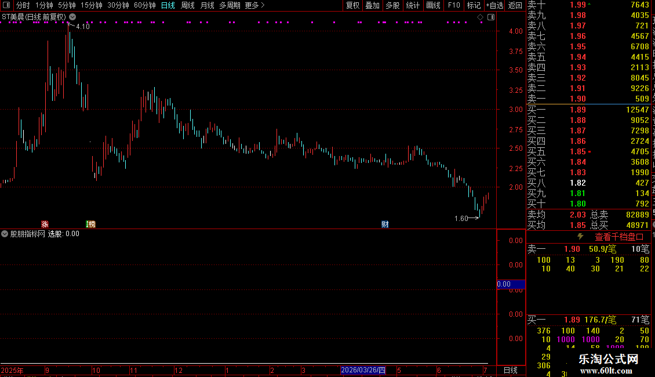Click the 买十 1.80 order row
655x377 pixels.
tap(588, 204)
